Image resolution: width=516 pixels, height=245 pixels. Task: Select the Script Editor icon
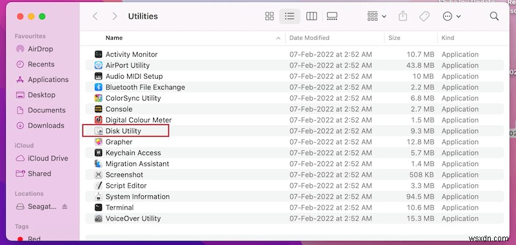click(99, 186)
